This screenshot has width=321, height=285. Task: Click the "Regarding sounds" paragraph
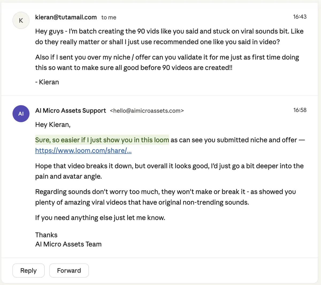(165, 197)
